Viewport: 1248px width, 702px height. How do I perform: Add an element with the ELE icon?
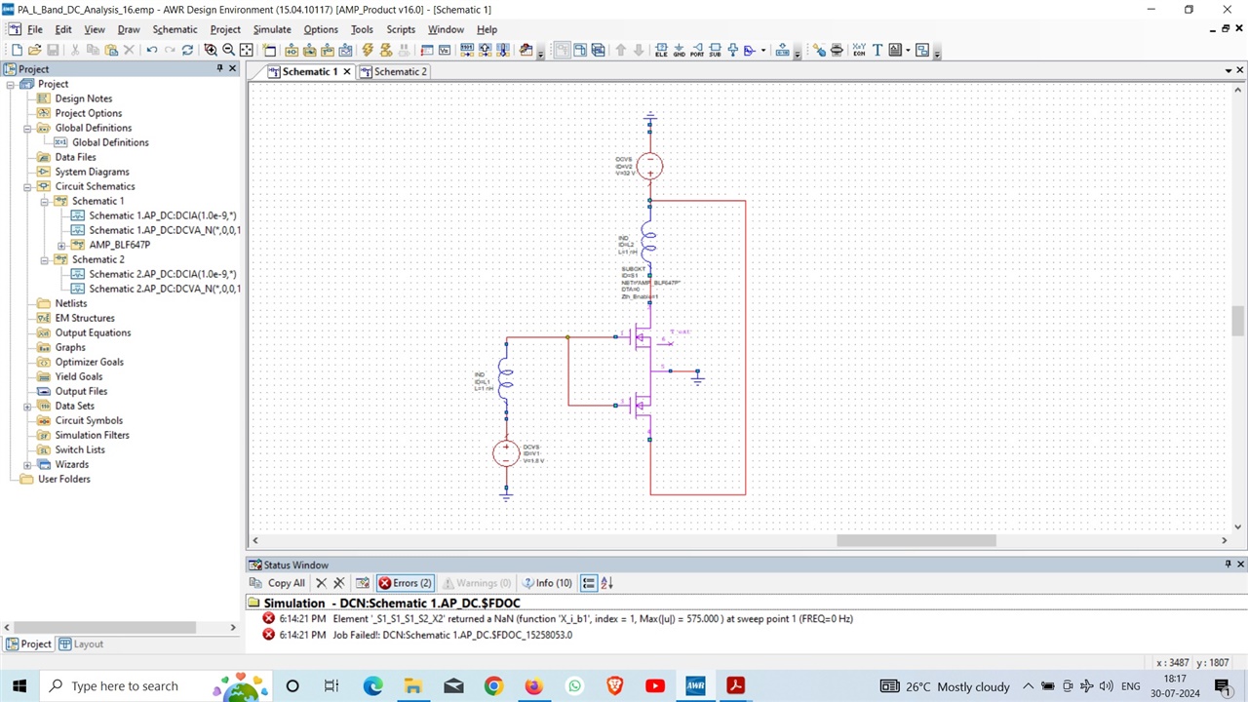pyautogui.click(x=661, y=50)
